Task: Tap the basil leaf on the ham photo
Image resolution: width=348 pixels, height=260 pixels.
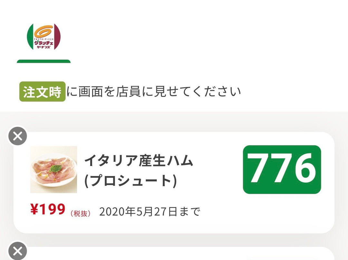Action: tap(54, 169)
